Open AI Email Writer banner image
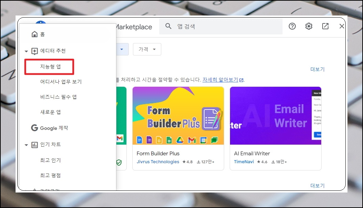363x208 pixels. (276, 116)
